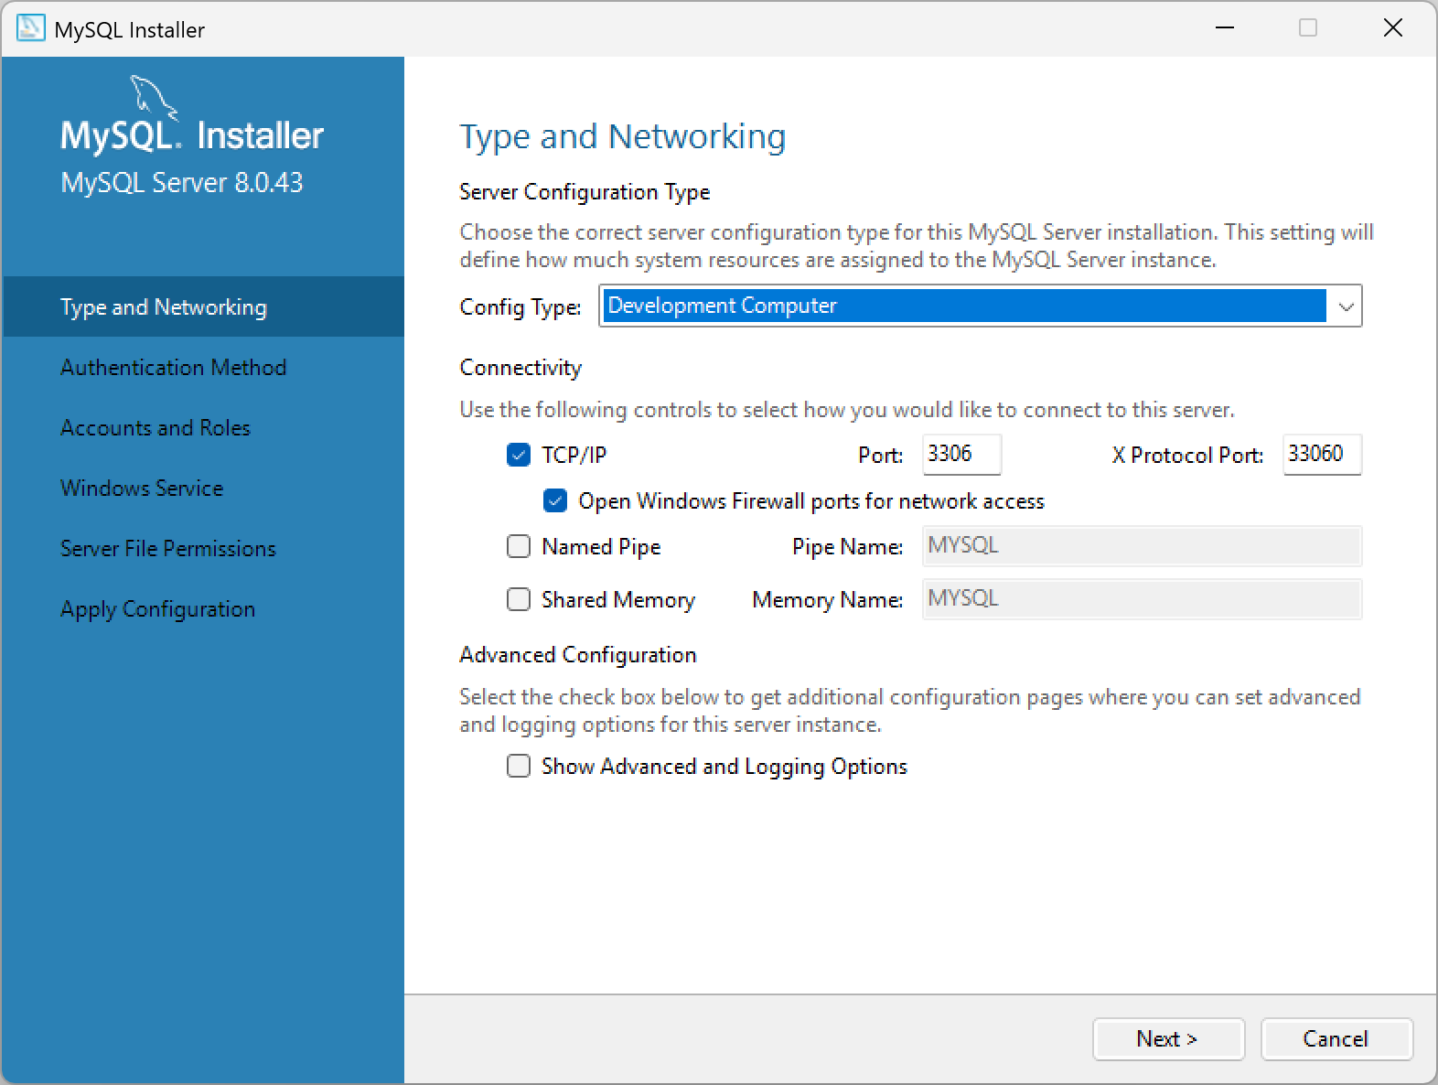The height and width of the screenshot is (1085, 1438).
Task: Enable the Named Pipe checkbox
Action: pos(519,546)
